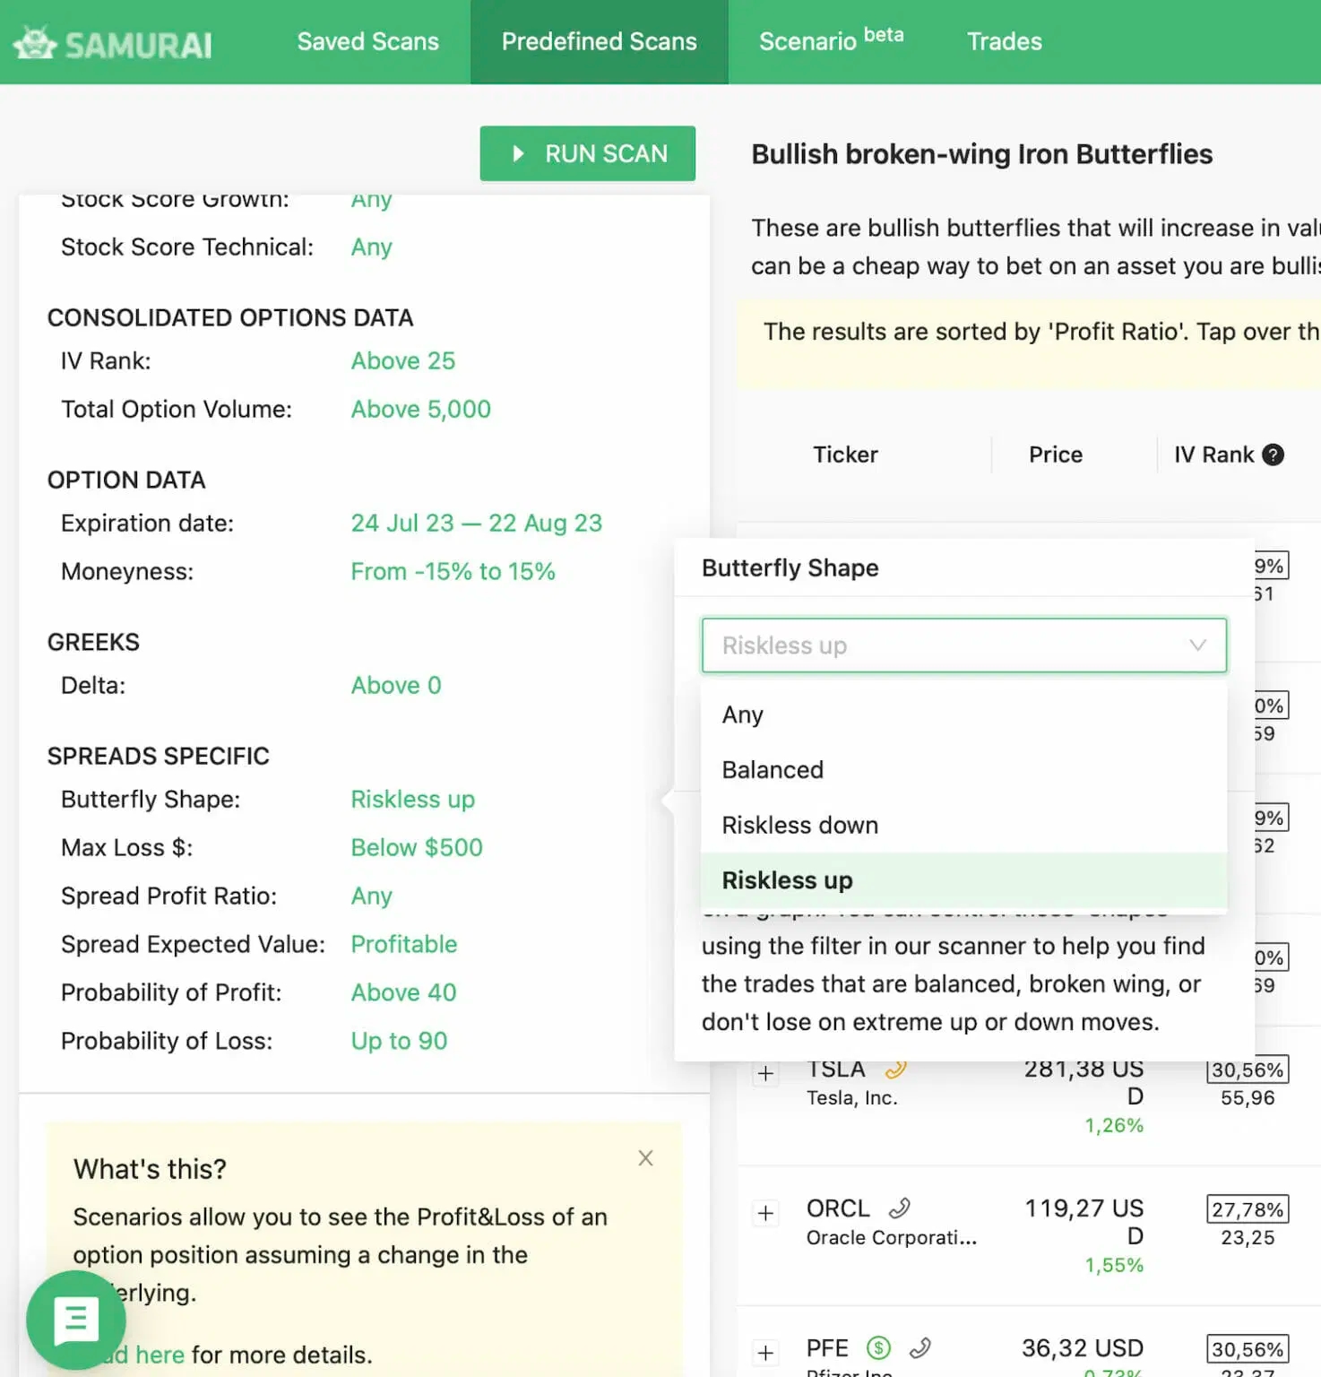The height and width of the screenshot is (1377, 1321).
Task: Edit the Max Loss Below $500 value
Action: point(417,847)
